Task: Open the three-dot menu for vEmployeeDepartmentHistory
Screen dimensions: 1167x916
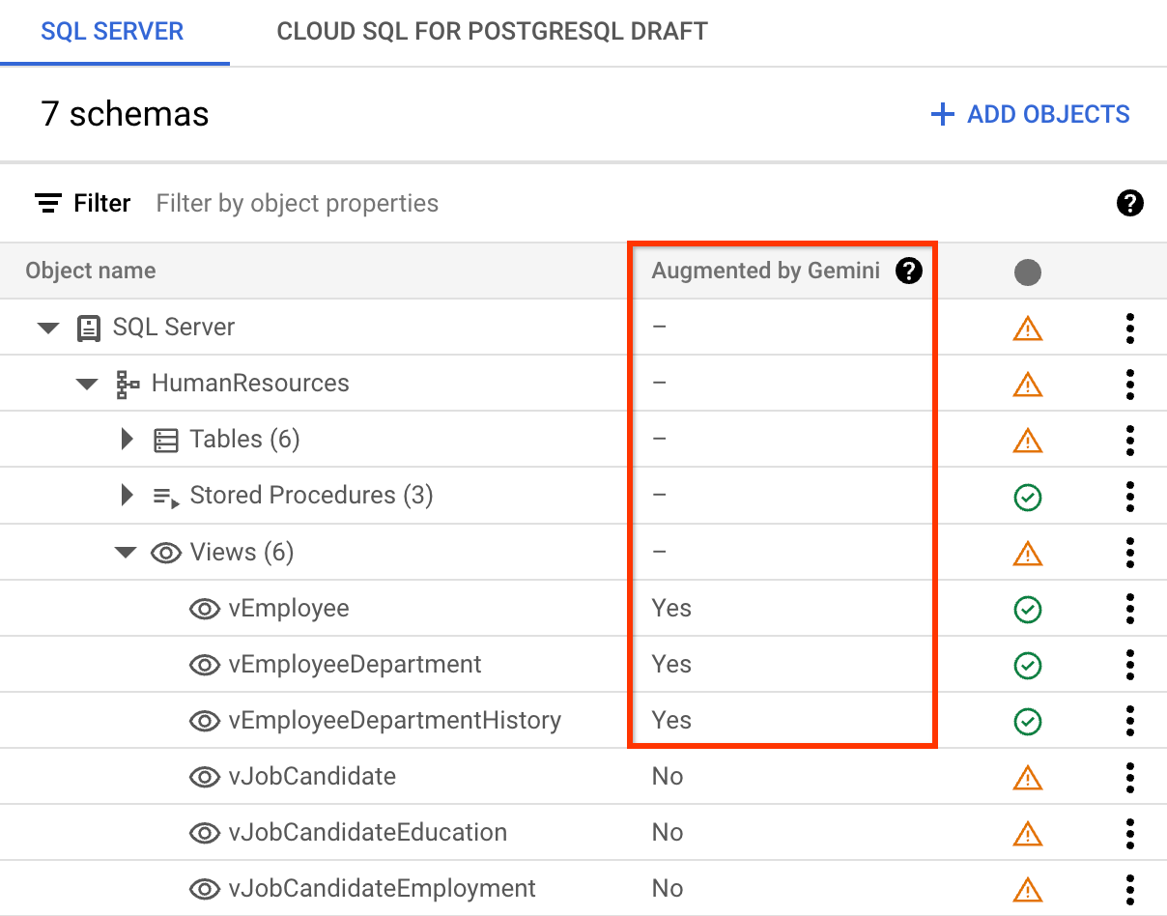Action: click(x=1130, y=720)
